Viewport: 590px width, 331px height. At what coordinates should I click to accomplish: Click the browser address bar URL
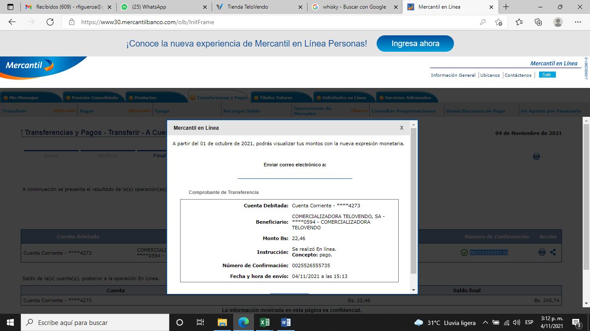click(148, 22)
